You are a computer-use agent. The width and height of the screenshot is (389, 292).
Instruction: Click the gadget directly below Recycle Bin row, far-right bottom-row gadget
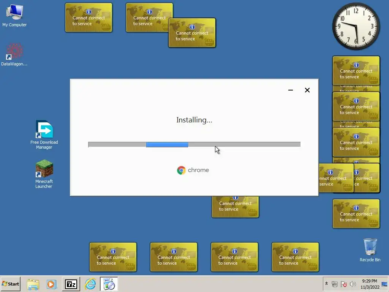pyautogui.click(x=295, y=257)
